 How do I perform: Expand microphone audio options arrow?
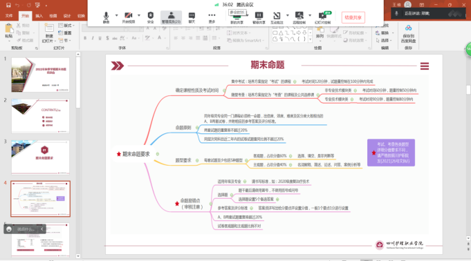(117, 15)
